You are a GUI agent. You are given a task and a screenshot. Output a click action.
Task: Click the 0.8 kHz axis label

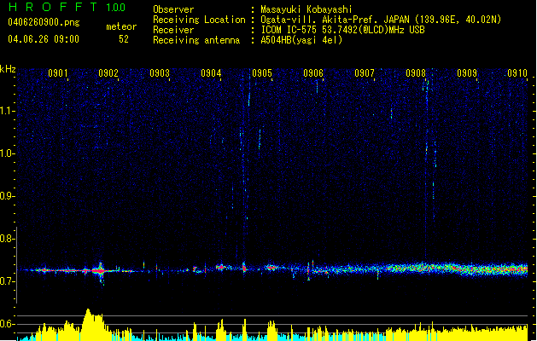[7, 239]
